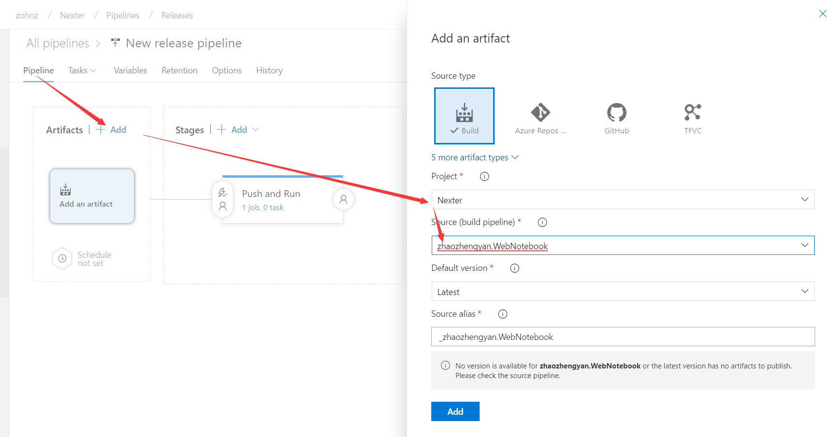Image resolution: width=834 pixels, height=437 pixels.
Task: Open the All pipelines breadcrumb link
Action: pos(58,43)
